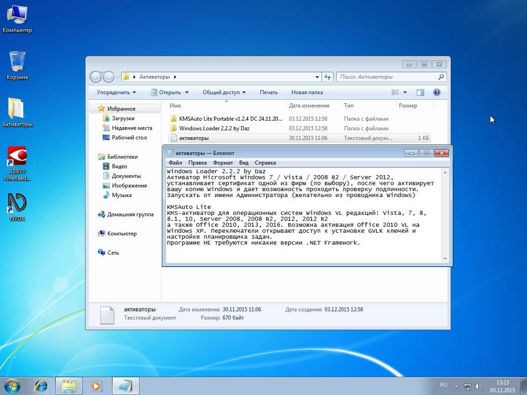Open recent pages dropdown next to navigation

118,77
